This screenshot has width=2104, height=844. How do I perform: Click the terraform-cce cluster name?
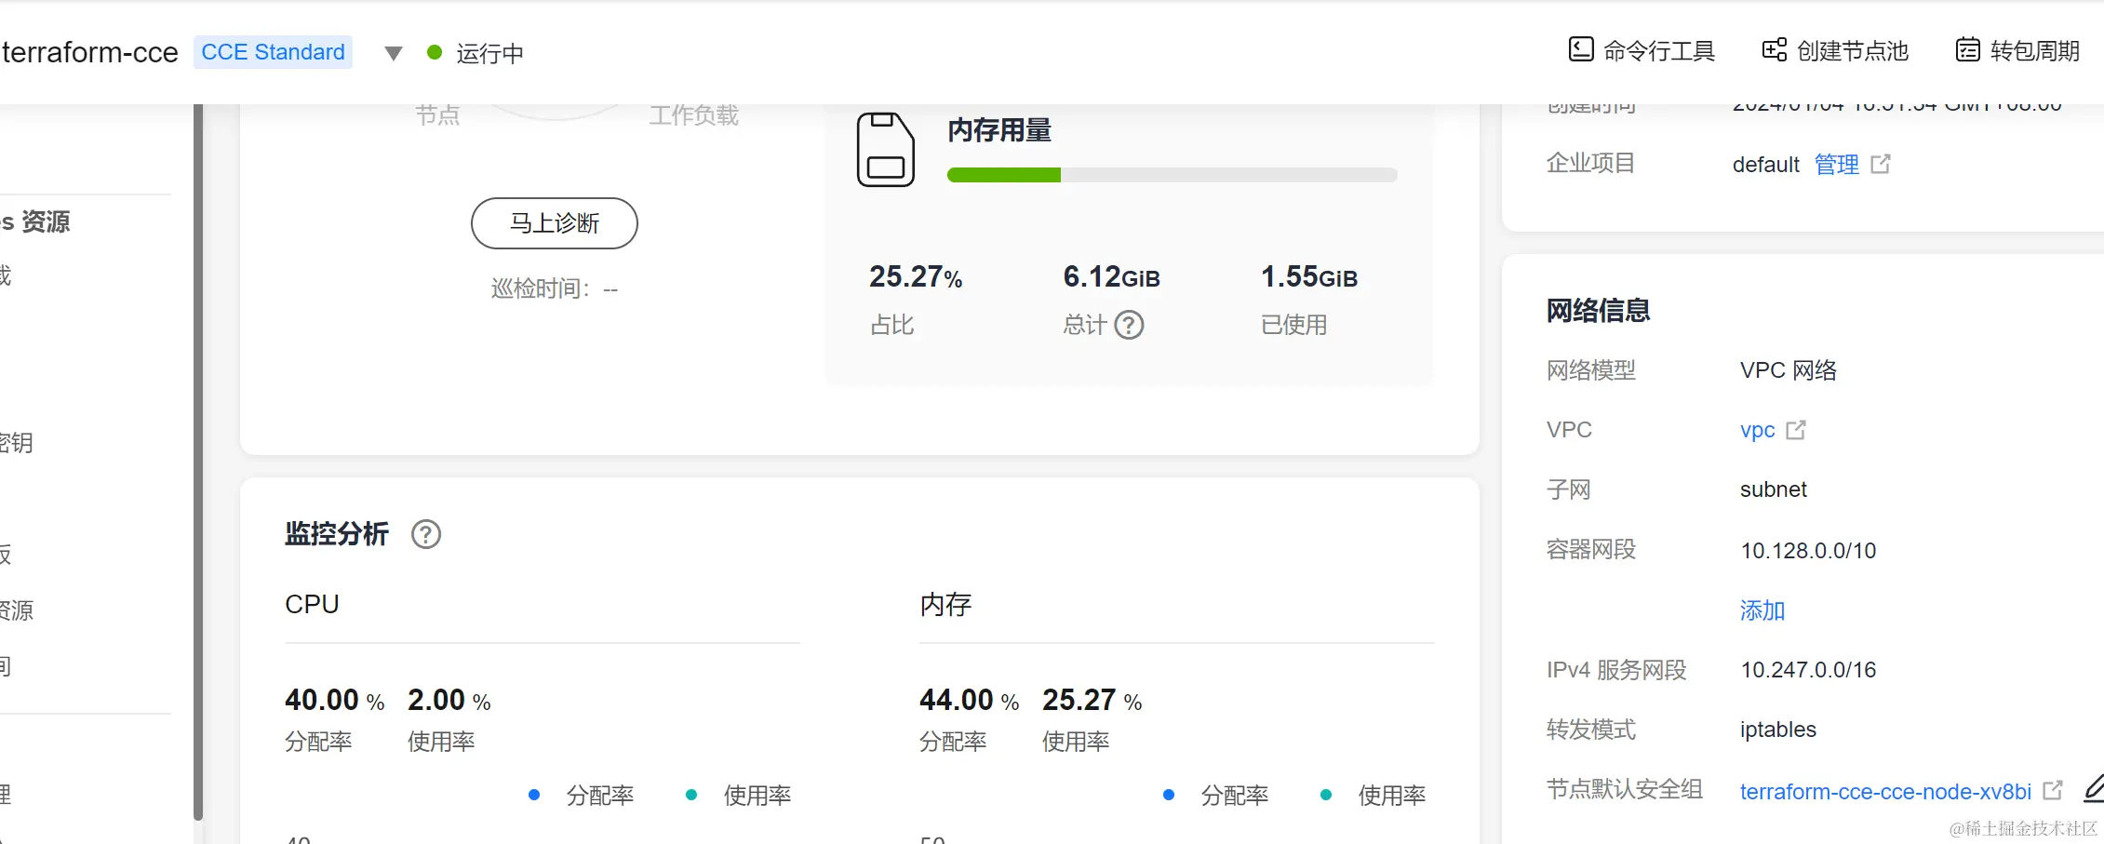click(90, 52)
